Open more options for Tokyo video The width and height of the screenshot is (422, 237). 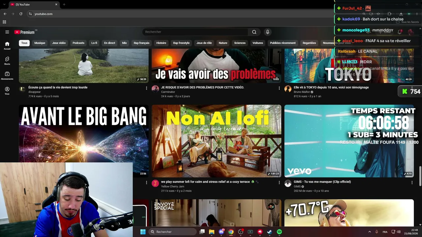click(x=412, y=88)
